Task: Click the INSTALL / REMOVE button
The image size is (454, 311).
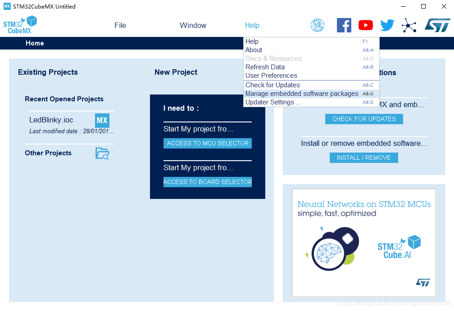Action: (x=363, y=158)
